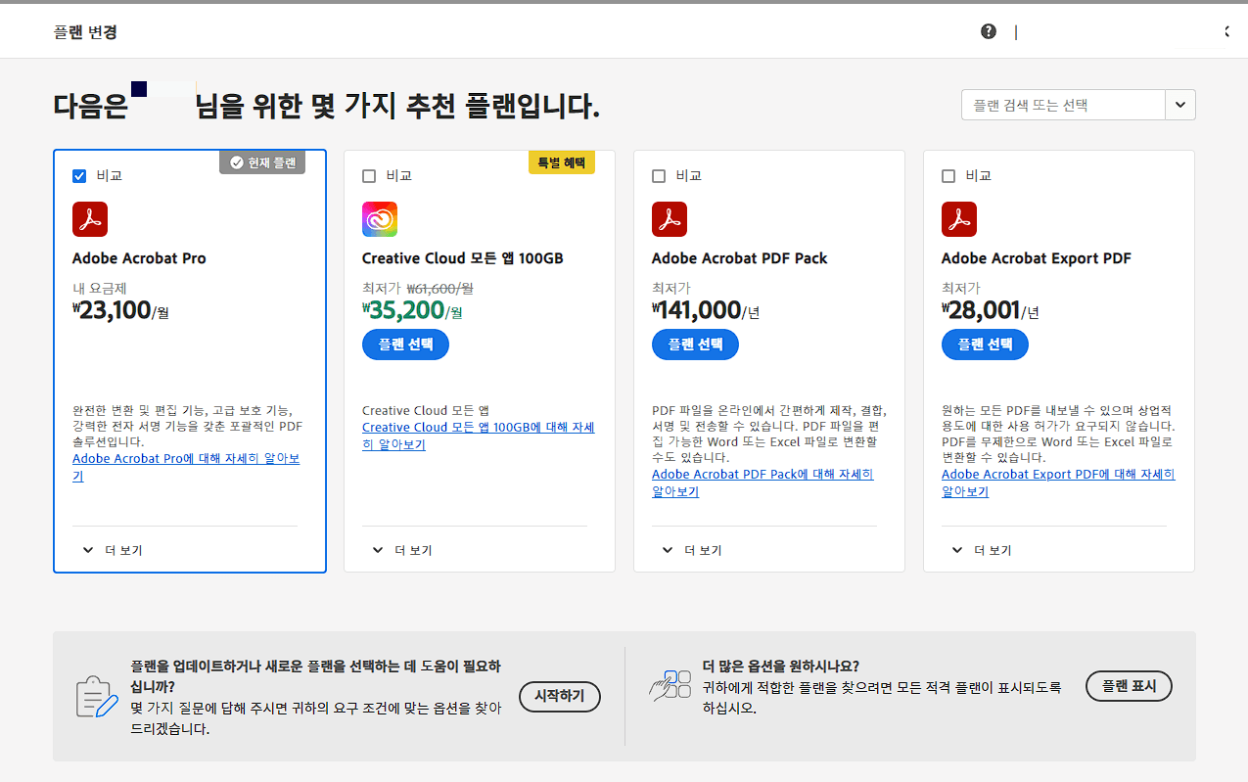Expand 더 보기 on Acrobat PDF Pack card
This screenshot has height=782, width=1248.
[692, 550]
